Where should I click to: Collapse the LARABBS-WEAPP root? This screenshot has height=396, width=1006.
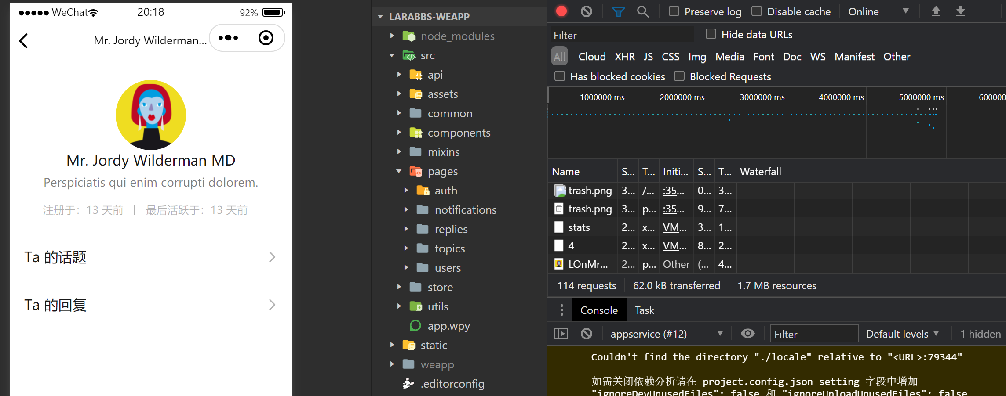(x=380, y=17)
